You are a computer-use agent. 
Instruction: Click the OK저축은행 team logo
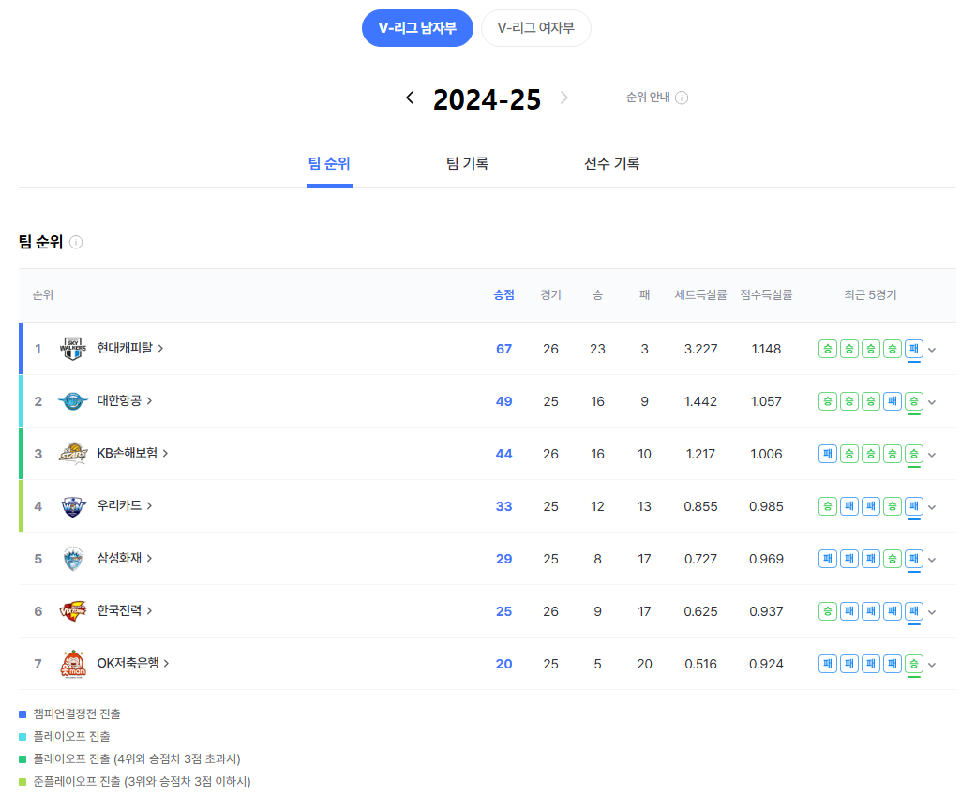point(74,663)
